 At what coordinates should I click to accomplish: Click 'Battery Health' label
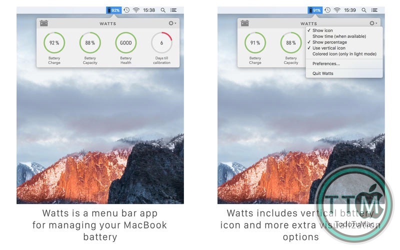[126, 60]
